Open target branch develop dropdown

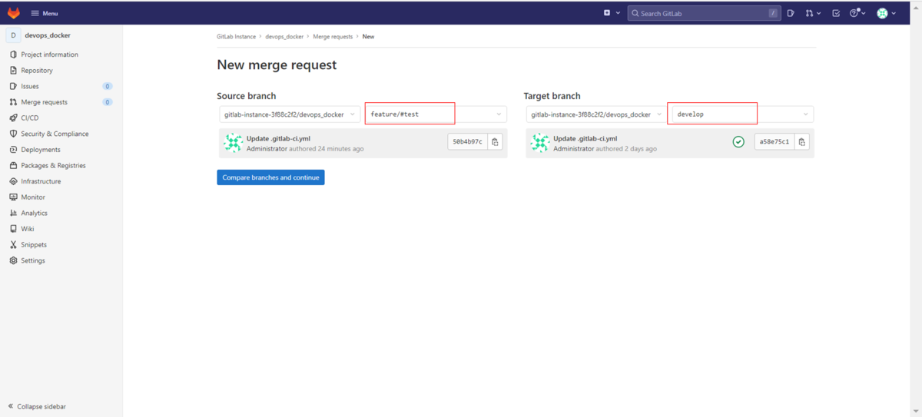742,114
